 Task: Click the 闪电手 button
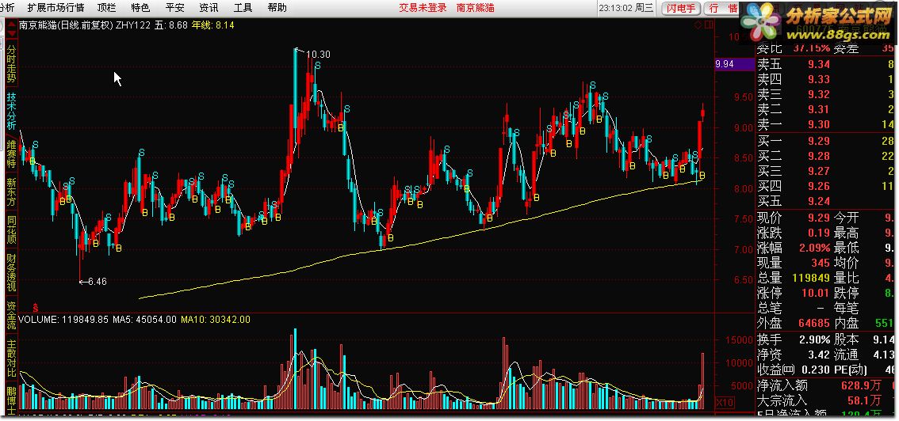click(x=680, y=8)
